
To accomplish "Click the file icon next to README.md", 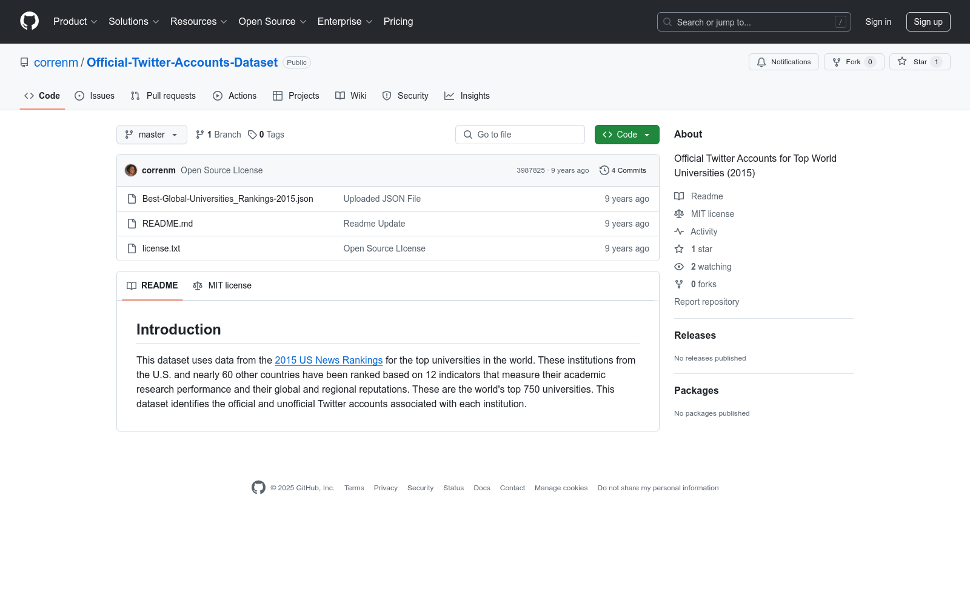I will (132, 224).
